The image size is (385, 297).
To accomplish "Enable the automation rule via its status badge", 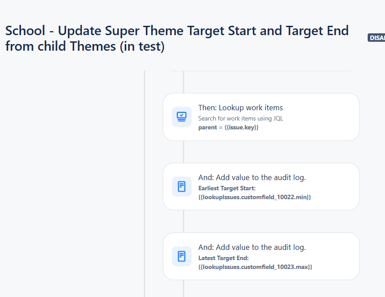I will click(x=377, y=38).
